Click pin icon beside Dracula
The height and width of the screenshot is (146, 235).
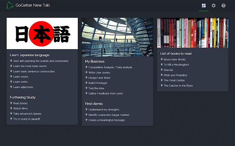pos(162,70)
